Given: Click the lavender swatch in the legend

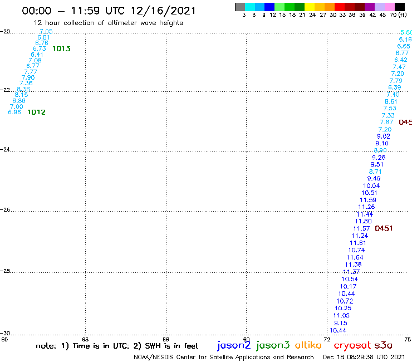Looking at the screenshot, I should point(379,7).
